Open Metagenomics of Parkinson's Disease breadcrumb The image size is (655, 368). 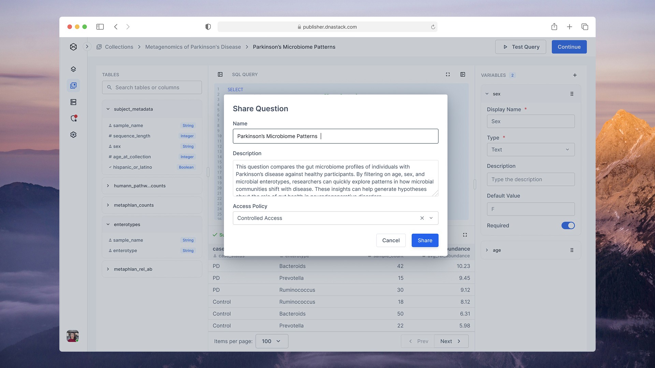[193, 47]
